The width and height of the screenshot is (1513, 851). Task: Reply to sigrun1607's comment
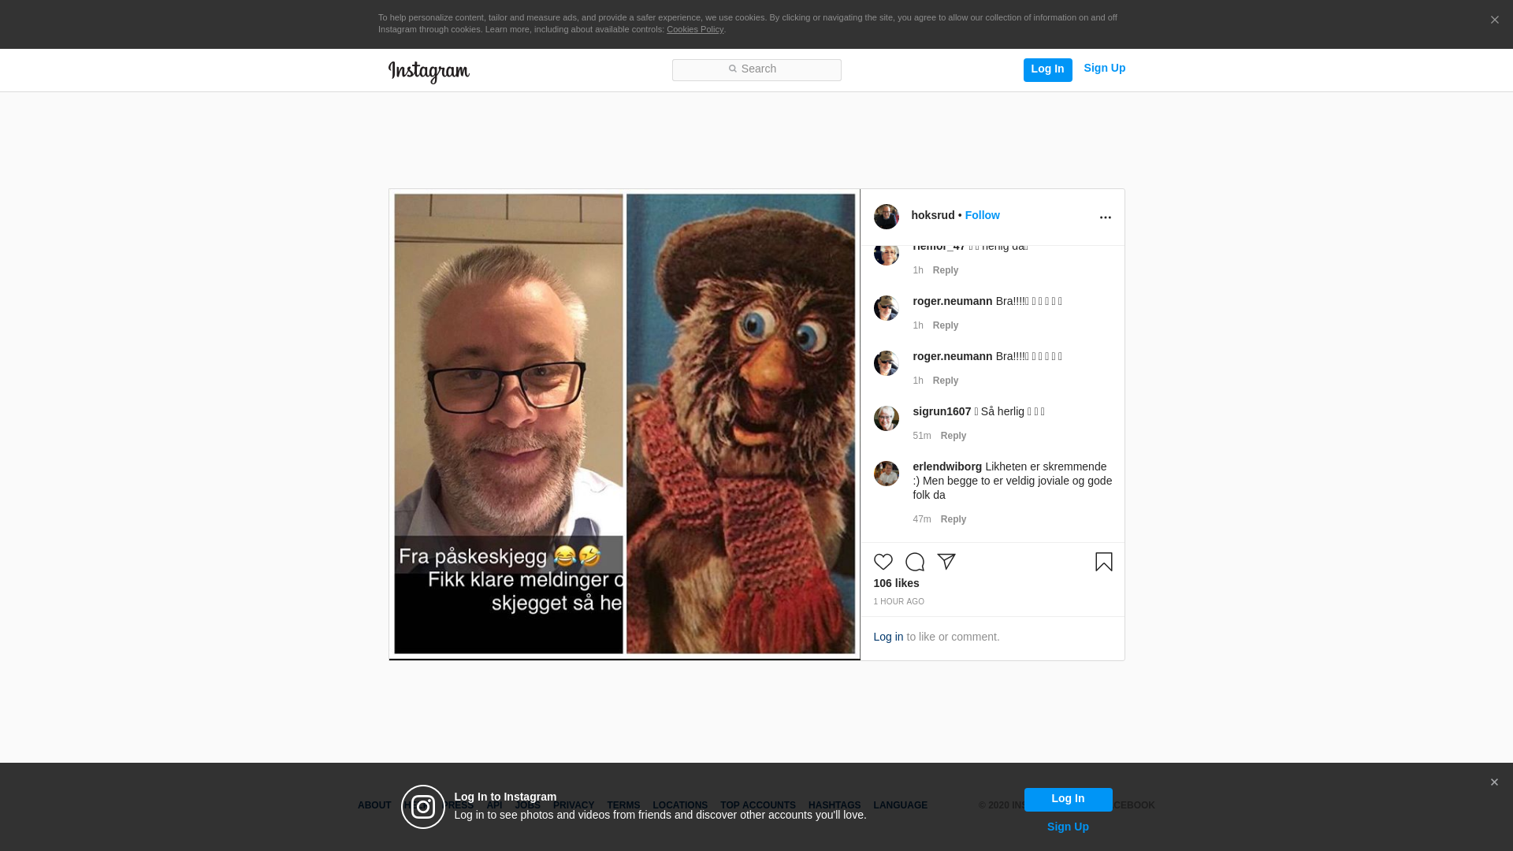click(x=953, y=436)
